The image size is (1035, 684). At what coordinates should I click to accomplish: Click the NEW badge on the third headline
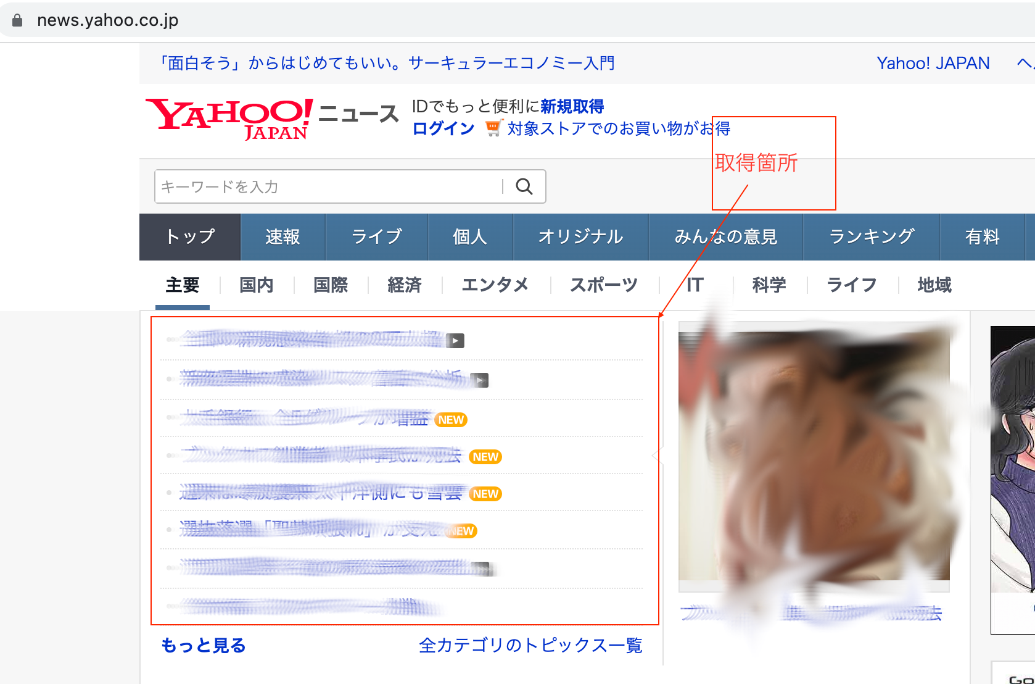(452, 420)
